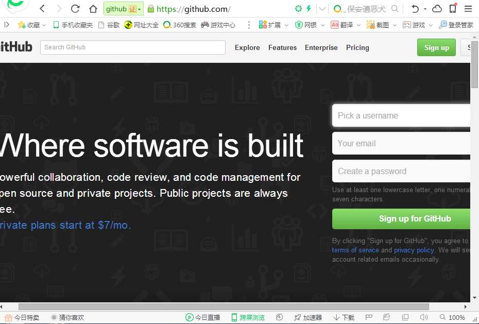Expand the 扩展 extensions dropdown
Viewport: 479px width, 324px height.
(286, 25)
